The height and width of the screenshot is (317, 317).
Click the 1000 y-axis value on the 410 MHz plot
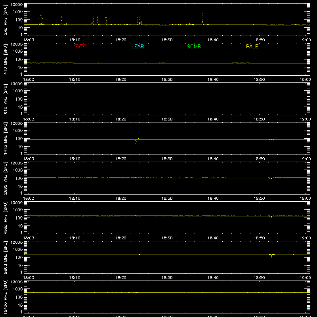(18, 52)
